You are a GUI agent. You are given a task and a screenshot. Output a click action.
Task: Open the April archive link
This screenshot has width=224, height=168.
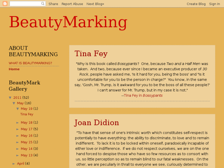(21, 164)
